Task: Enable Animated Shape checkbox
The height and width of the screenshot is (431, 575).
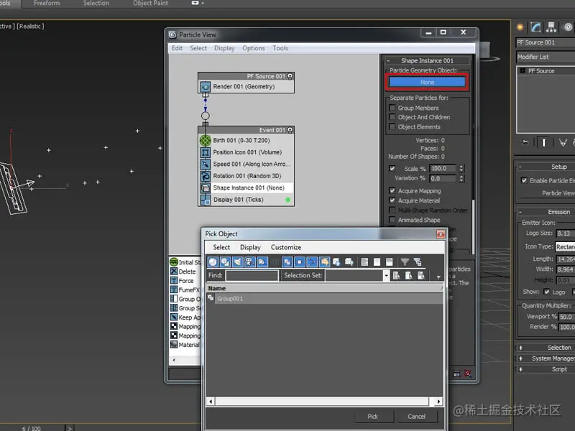Action: 392,220
